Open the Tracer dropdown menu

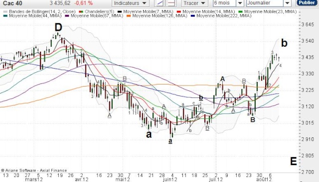194,3
